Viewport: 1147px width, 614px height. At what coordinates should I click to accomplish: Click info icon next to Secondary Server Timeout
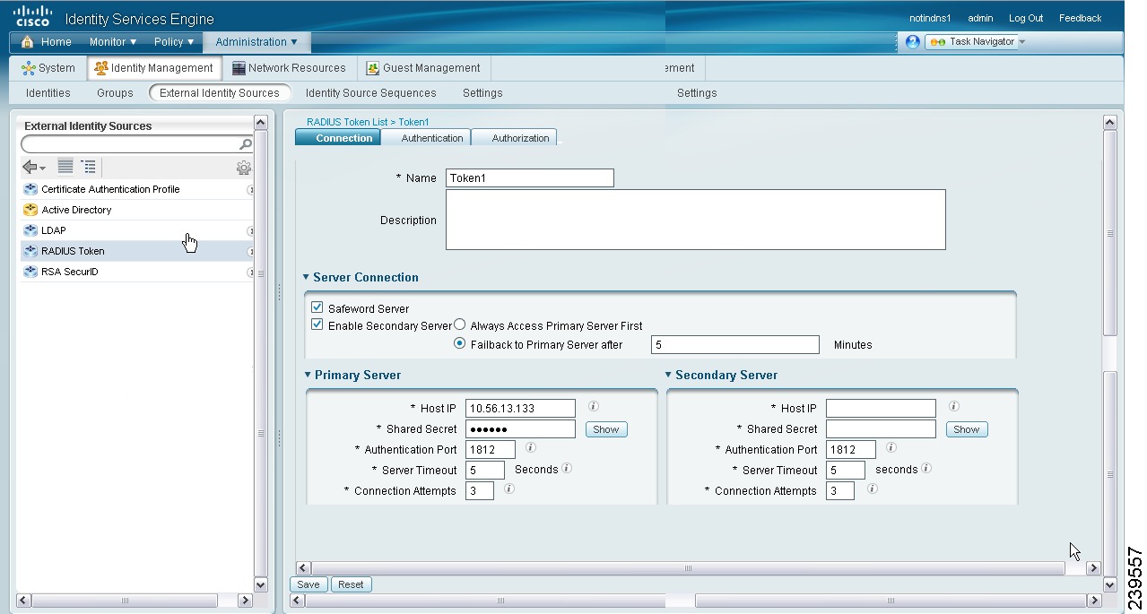tap(926, 468)
